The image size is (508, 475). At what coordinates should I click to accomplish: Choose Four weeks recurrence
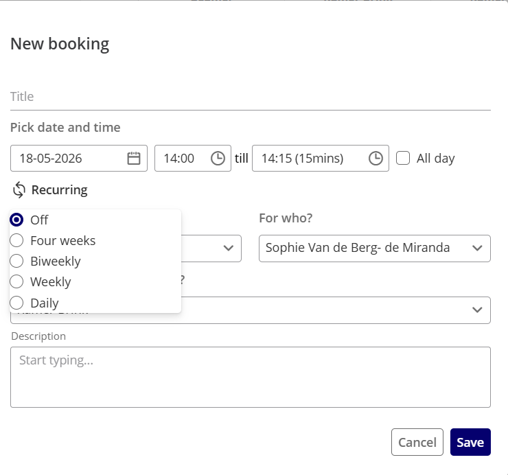point(16,240)
